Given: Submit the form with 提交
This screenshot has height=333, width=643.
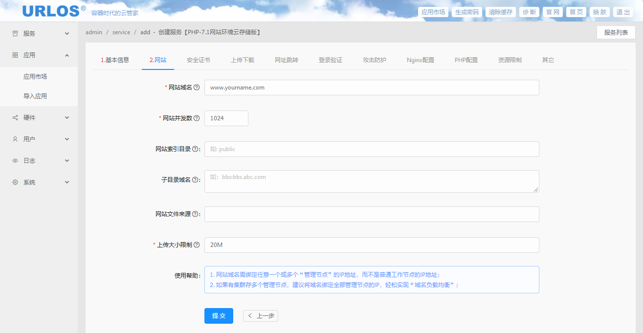Looking at the screenshot, I should point(219,316).
